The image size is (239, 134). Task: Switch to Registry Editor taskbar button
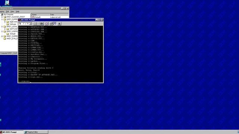pos(36,132)
